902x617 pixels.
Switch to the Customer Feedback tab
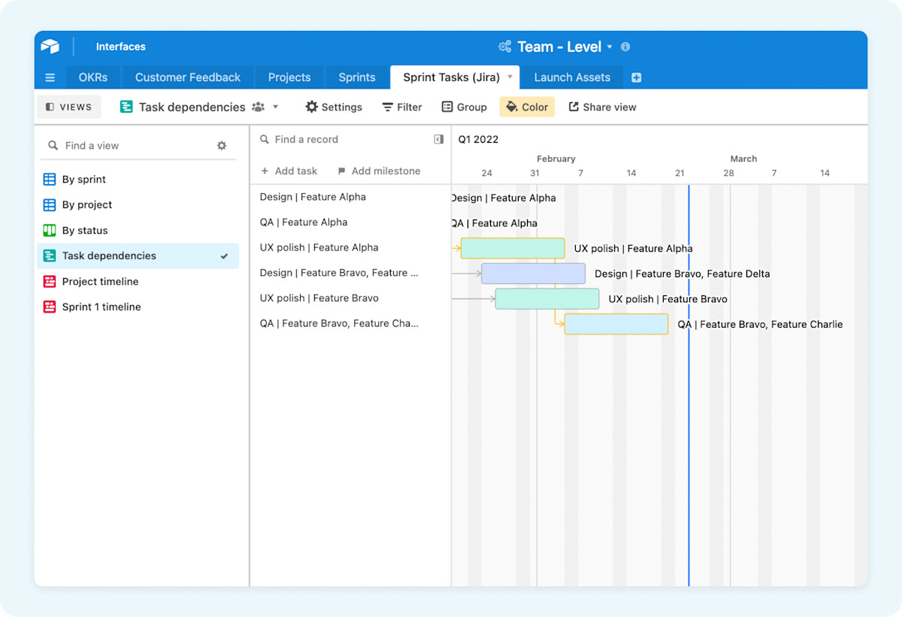[187, 77]
